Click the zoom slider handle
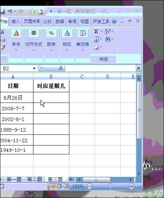 pos(110,186)
